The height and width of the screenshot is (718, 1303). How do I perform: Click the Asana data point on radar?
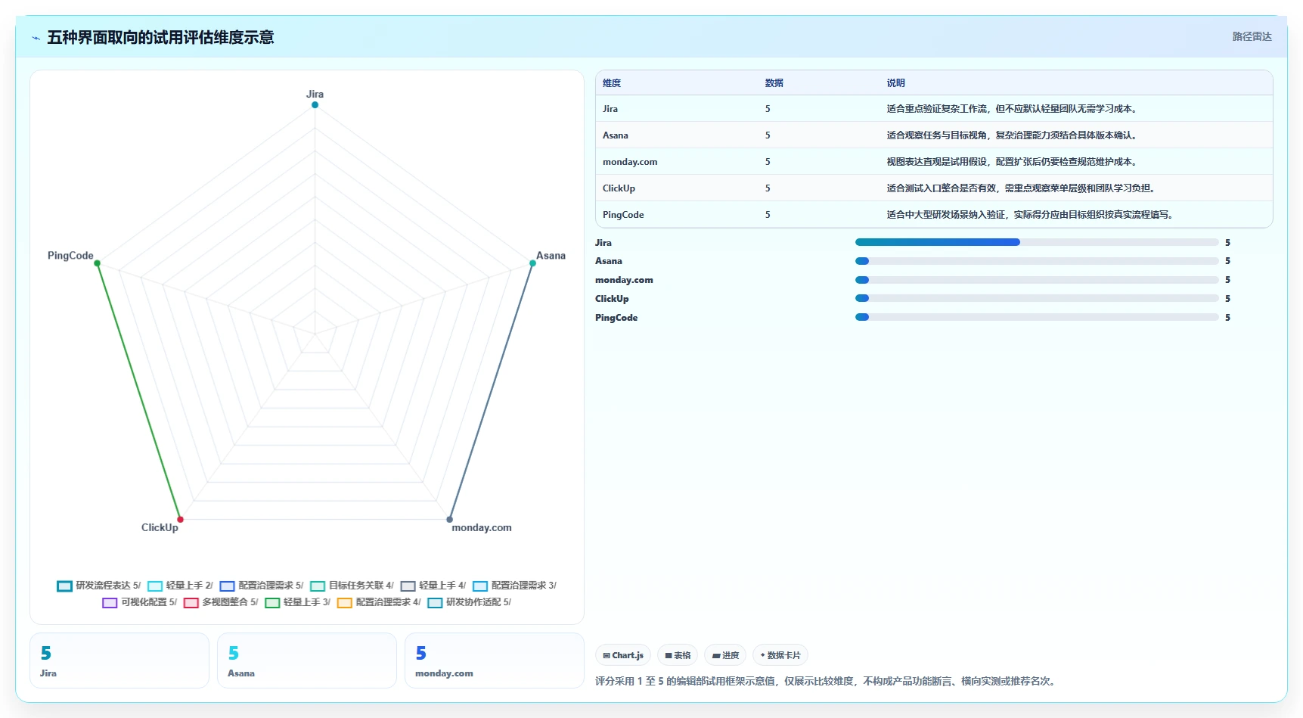click(x=532, y=263)
